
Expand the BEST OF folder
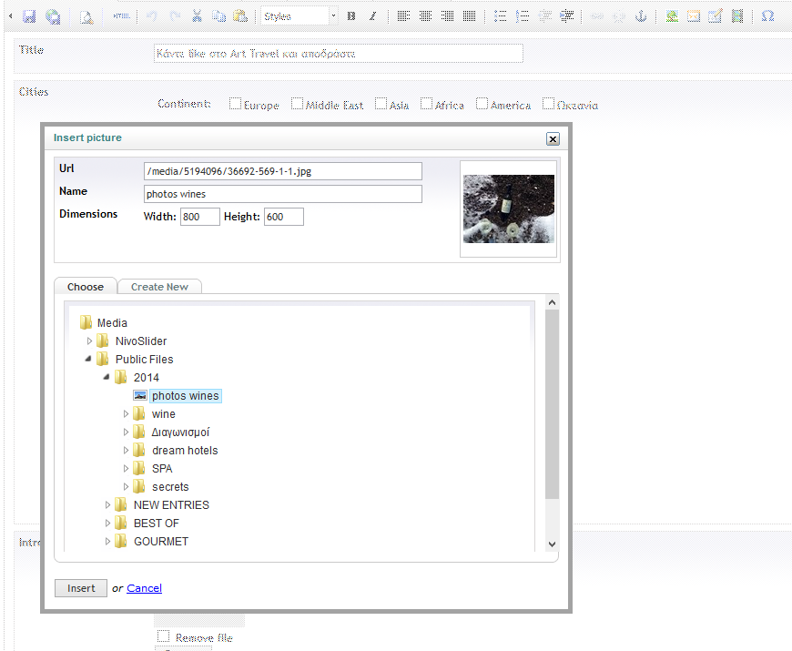click(x=107, y=524)
